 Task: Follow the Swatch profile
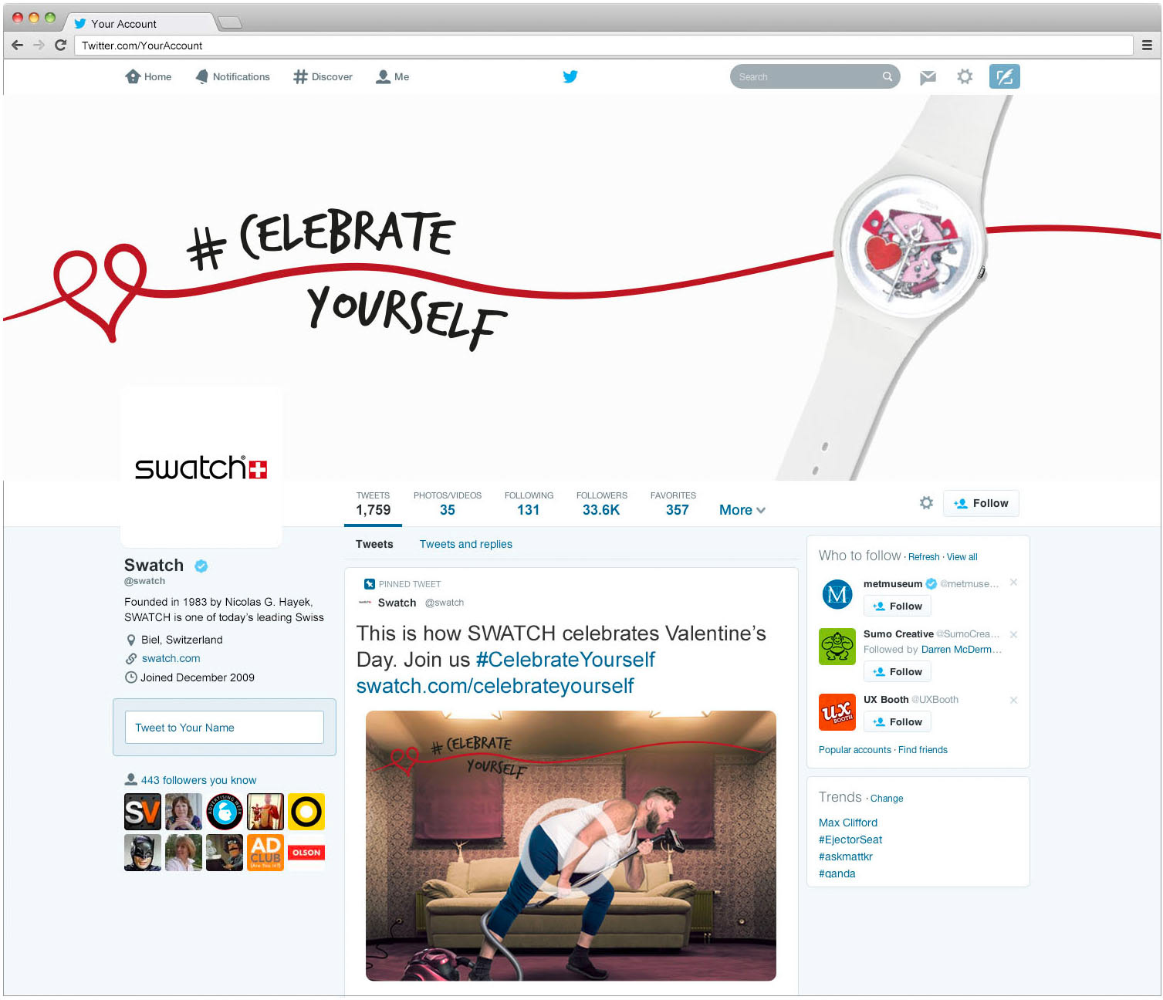(981, 503)
